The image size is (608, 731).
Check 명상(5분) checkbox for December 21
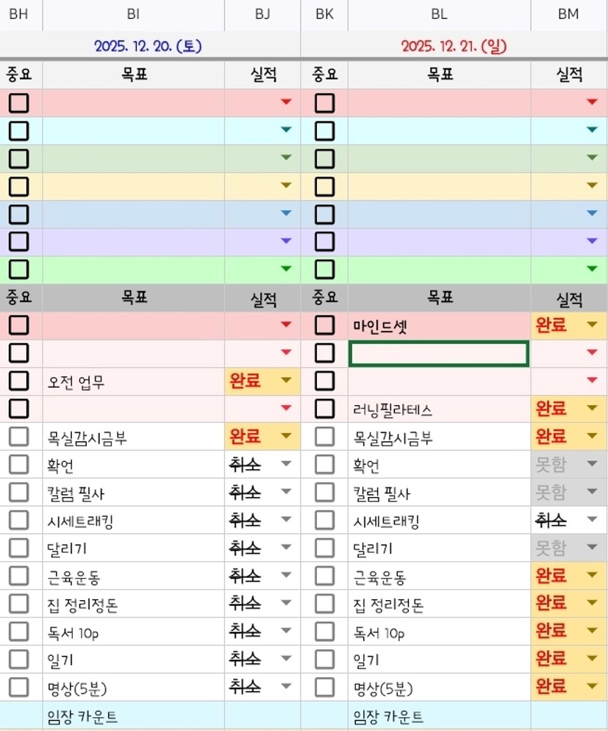click(x=324, y=688)
